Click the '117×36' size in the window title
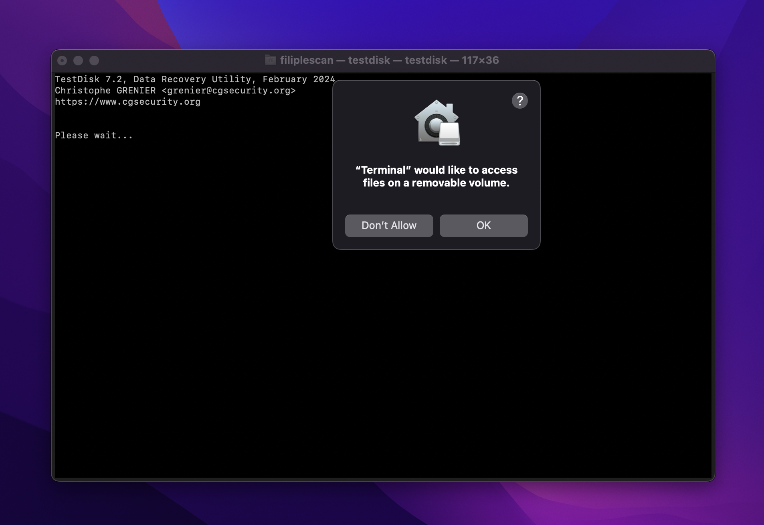 point(480,60)
